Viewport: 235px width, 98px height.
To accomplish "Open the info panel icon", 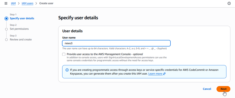I will (x=229, y=3).
